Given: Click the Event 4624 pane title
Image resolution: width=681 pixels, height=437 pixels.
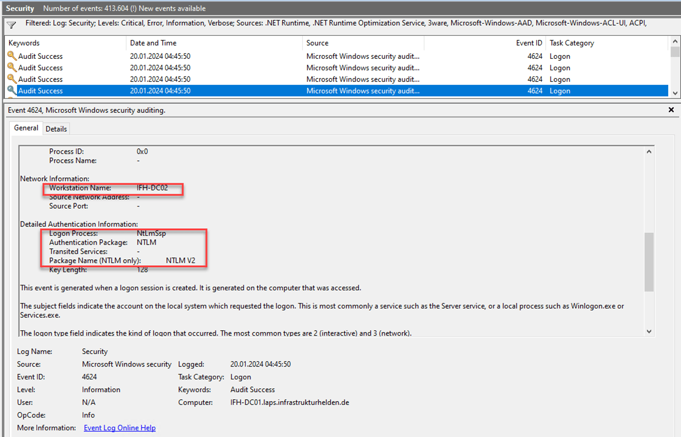Looking at the screenshot, I should pyautogui.click(x=86, y=110).
